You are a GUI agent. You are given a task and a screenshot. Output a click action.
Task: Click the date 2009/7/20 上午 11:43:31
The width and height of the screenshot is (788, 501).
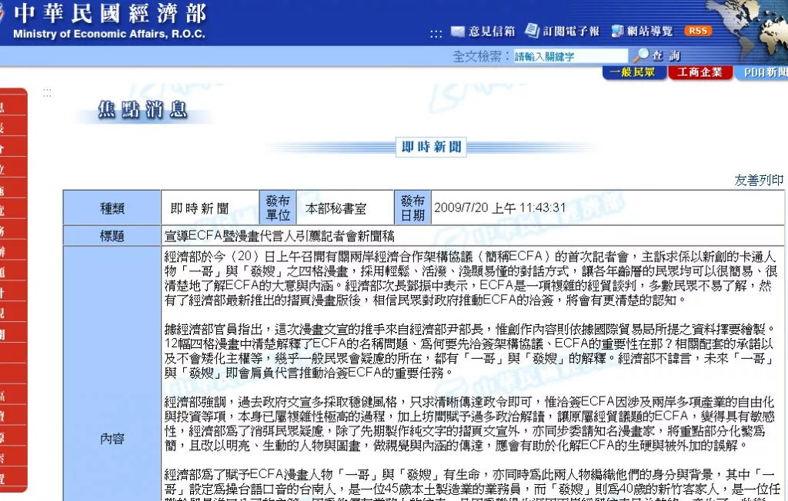pyautogui.click(x=499, y=207)
